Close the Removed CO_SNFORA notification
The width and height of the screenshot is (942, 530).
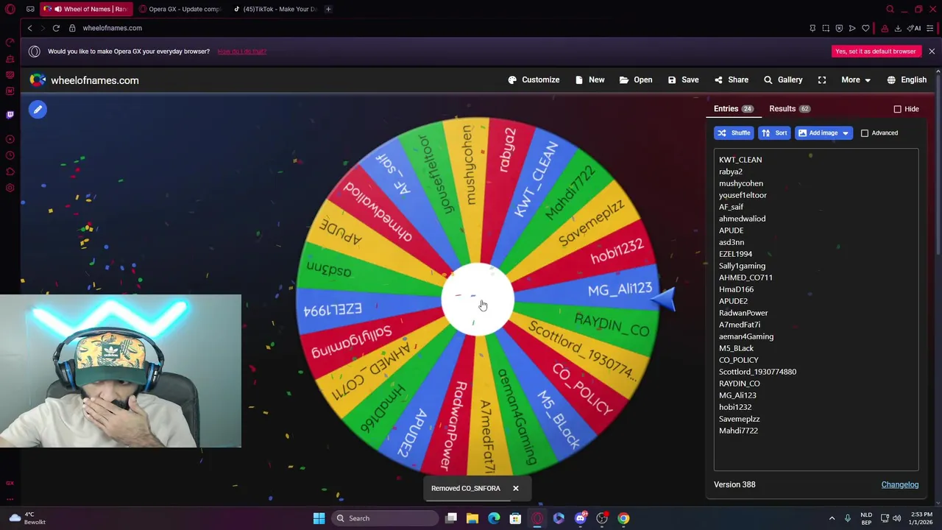(516, 489)
